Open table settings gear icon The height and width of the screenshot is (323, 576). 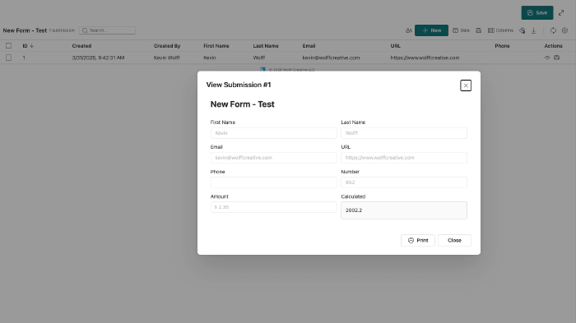click(565, 30)
